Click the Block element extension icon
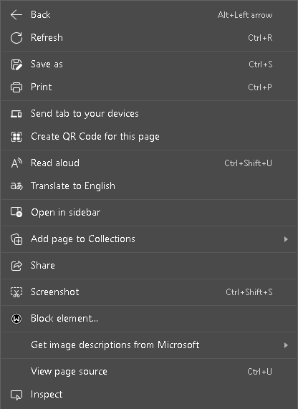The height and width of the screenshot is (409, 298). pos(16,319)
